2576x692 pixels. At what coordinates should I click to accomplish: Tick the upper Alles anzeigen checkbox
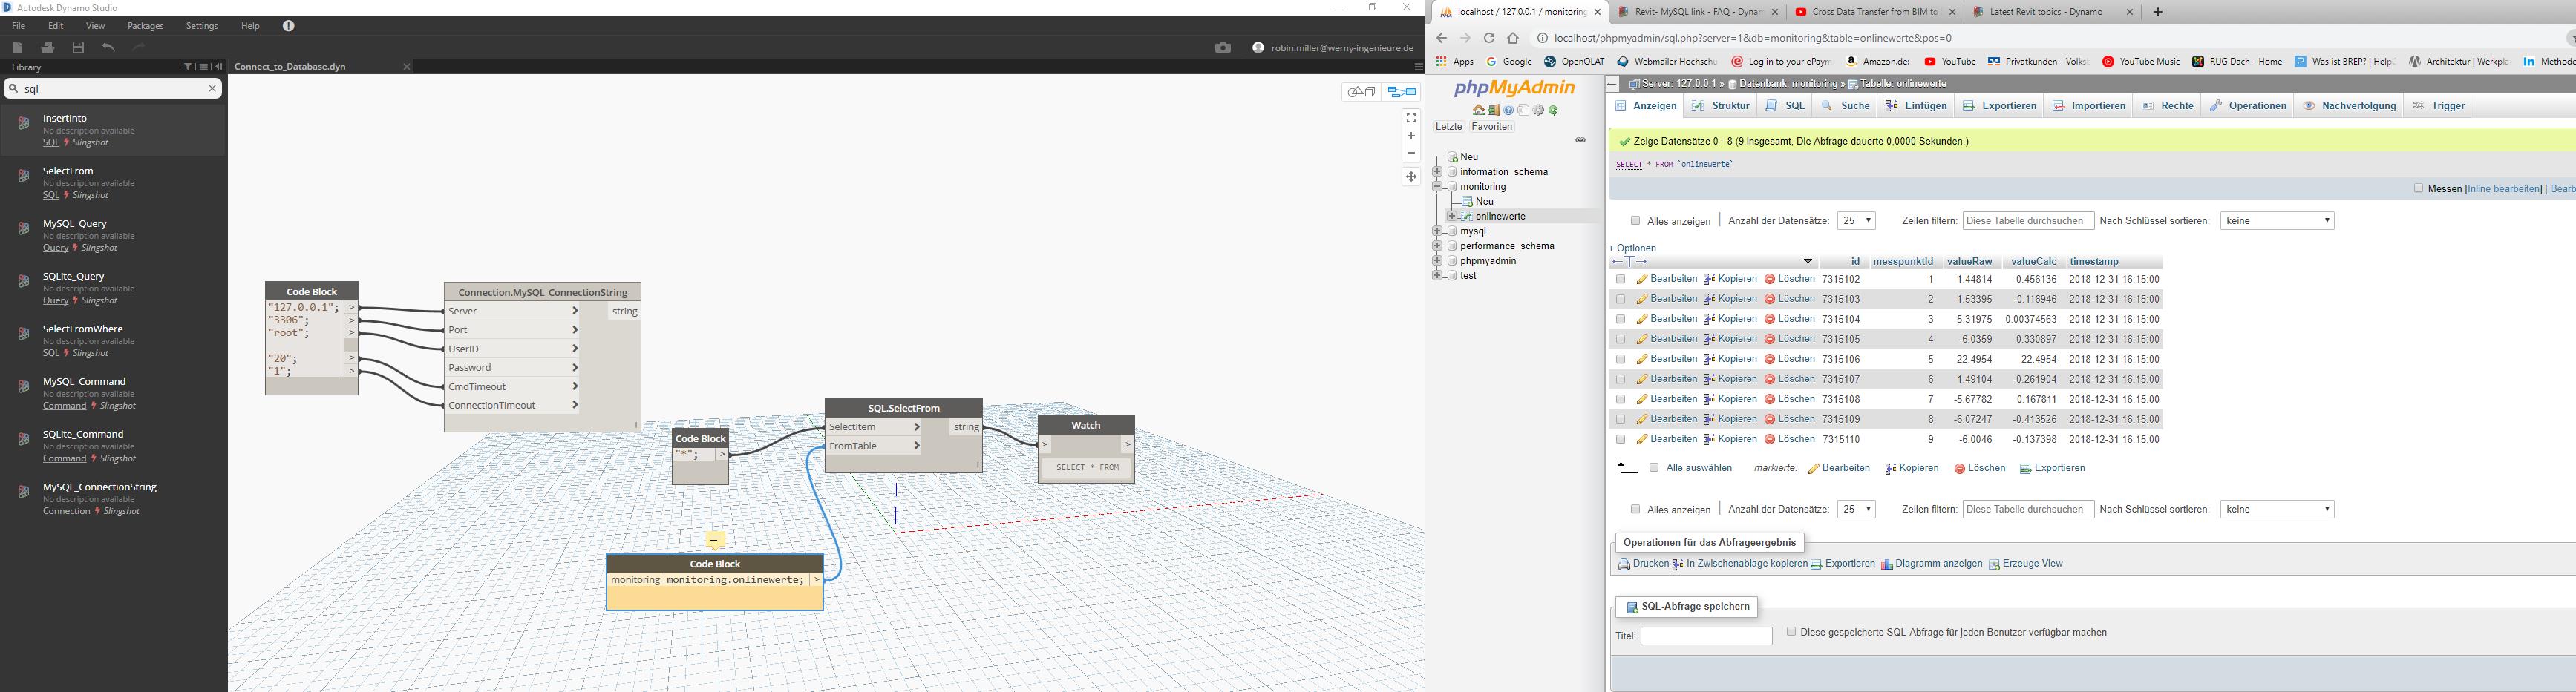click(x=1635, y=221)
